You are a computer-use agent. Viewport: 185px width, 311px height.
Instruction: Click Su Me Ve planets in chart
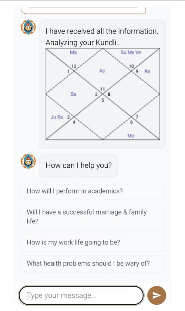(131, 52)
